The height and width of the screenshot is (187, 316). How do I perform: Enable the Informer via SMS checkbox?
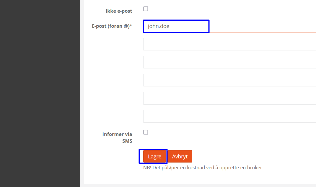146,132
